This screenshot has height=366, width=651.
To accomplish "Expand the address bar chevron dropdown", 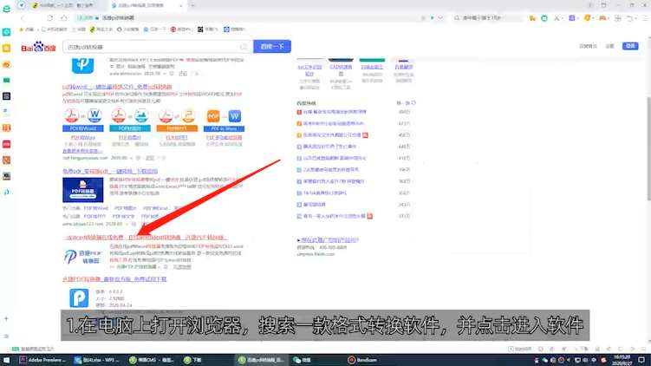I will click(x=440, y=18).
